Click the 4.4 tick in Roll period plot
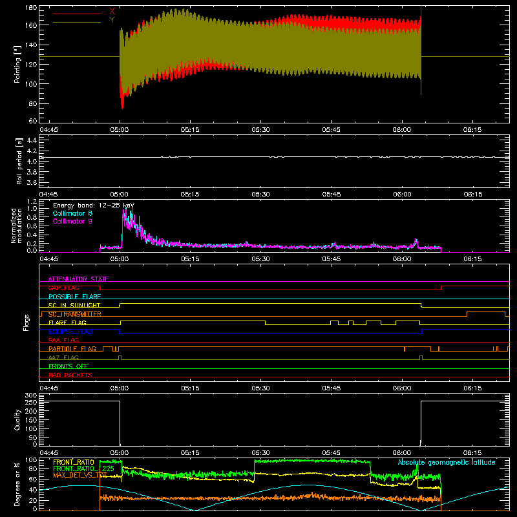Viewport: 517px width, 517px height. (32, 140)
